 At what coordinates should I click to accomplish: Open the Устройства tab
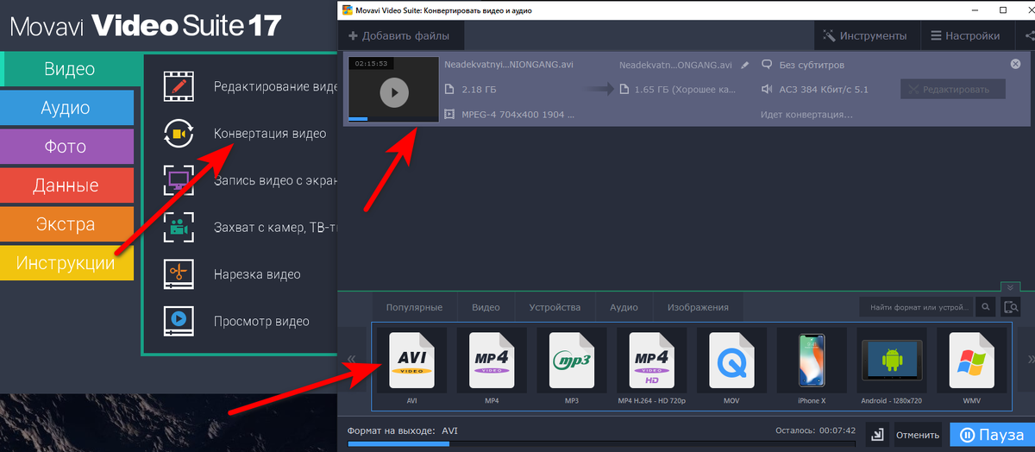point(555,307)
